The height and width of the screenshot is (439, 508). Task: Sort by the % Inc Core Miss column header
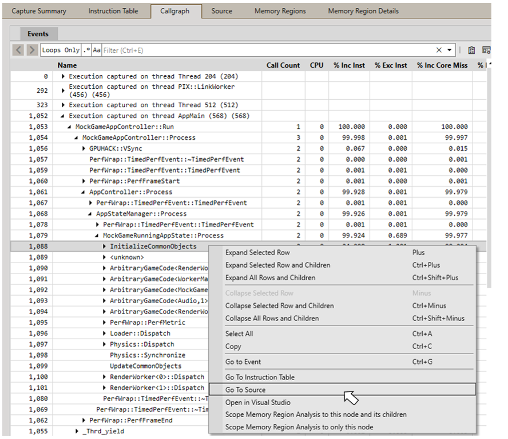(x=442, y=65)
